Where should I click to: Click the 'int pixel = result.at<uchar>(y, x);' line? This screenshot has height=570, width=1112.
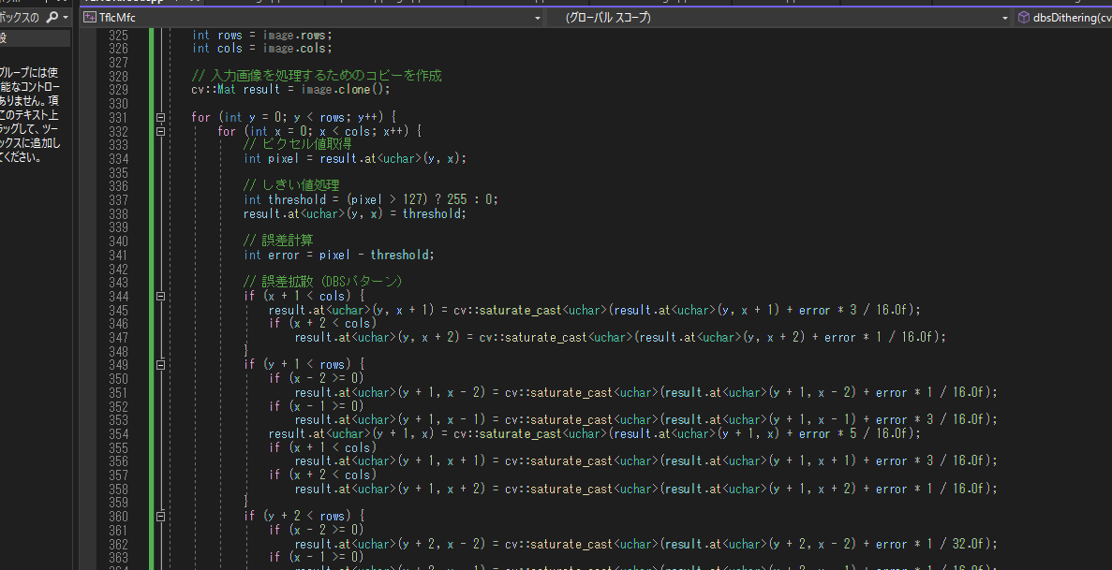point(355,159)
